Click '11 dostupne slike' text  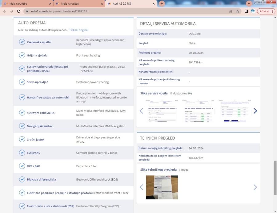(x=181, y=94)
